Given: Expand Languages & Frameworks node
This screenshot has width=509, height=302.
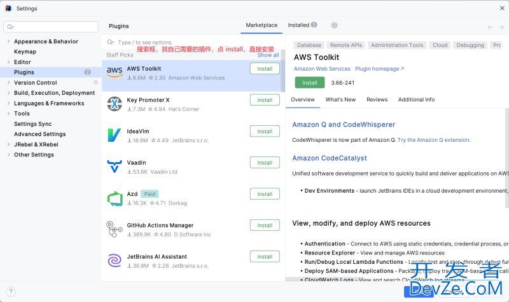Looking at the screenshot, I should coord(8,103).
